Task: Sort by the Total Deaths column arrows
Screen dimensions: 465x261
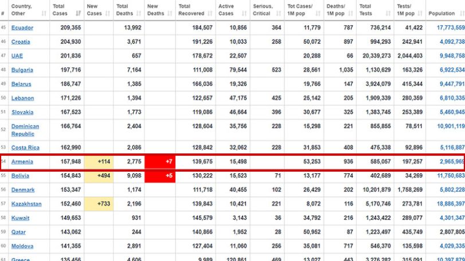Action: pos(139,13)
